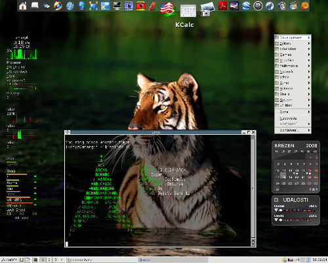Expand the Development submenu
Screen dimensions: 328x263
[293, 37]
